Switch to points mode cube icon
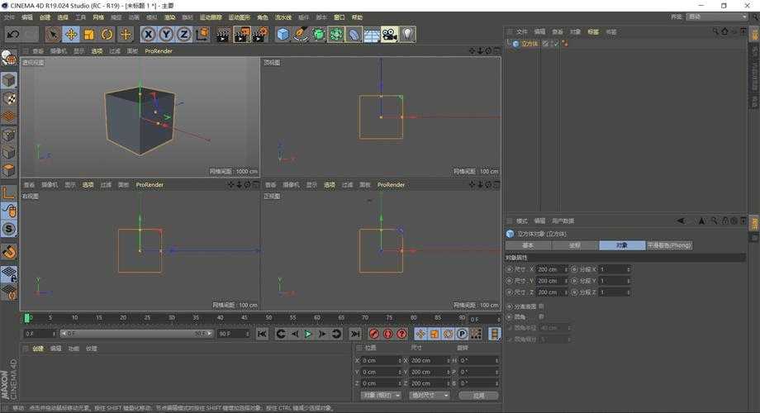The image size is (760, 413). point(9,135)
